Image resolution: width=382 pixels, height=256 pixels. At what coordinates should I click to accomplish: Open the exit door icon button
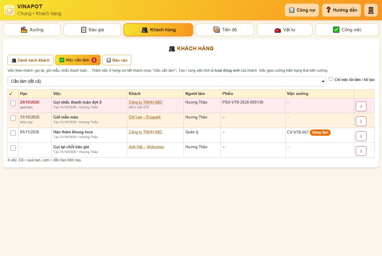click(371, 10)
